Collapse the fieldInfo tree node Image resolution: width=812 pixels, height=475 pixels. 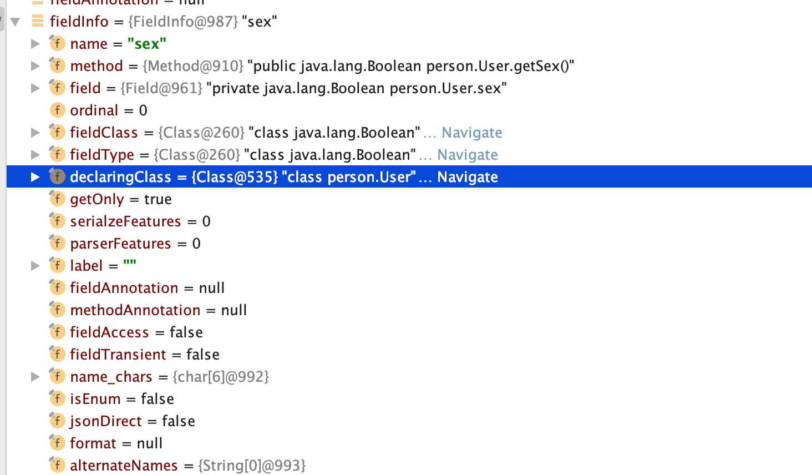click(16, 22)
